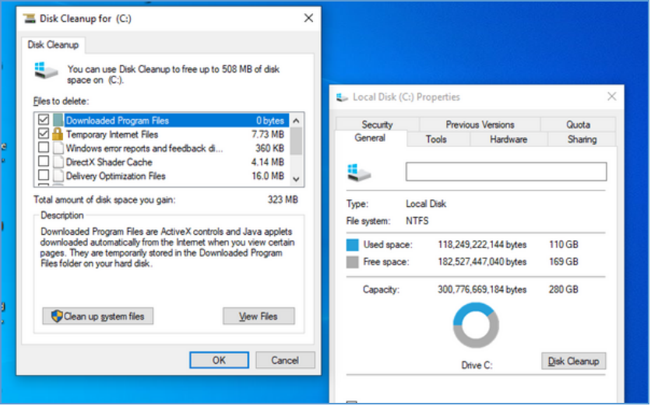Click the scrollbar thumb in the files list
651x406 pixels.
pyautogui.click(x=296, y=141)
